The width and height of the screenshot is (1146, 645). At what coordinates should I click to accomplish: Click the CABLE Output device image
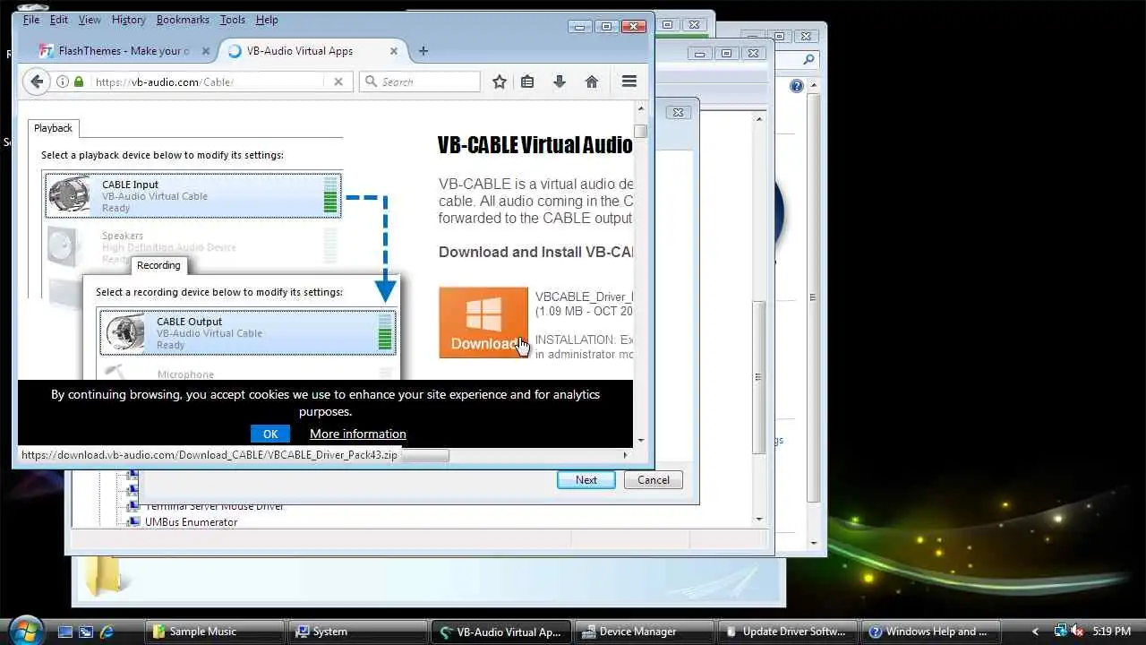point(124,332)
